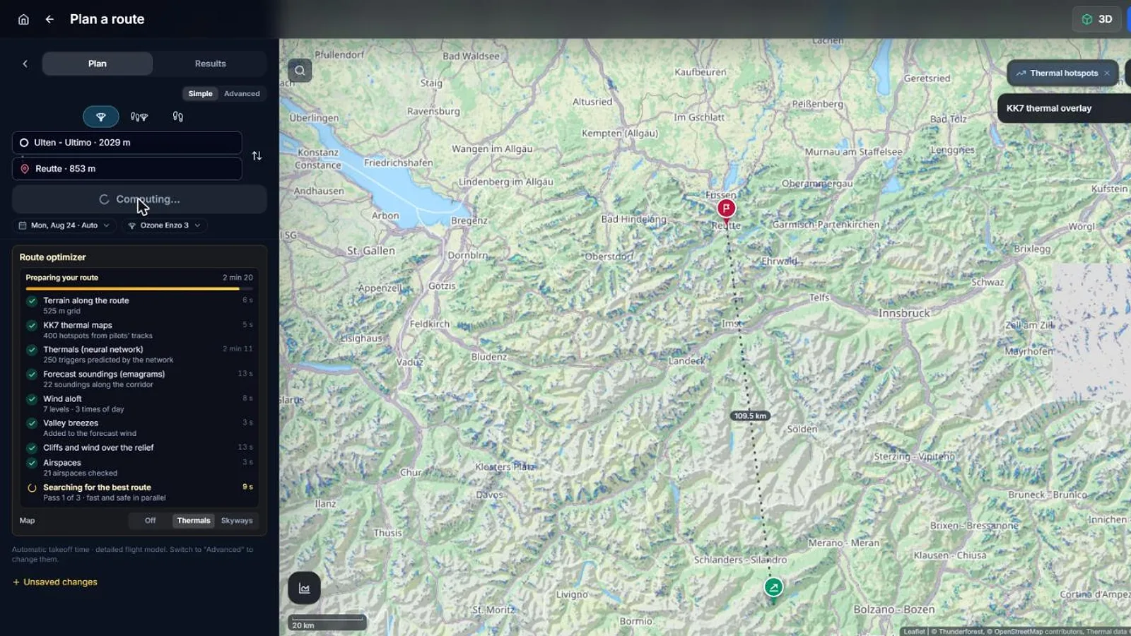
Task: Open the Mon, Aug 24 date dropdown
Action: (x=64, y=225)
